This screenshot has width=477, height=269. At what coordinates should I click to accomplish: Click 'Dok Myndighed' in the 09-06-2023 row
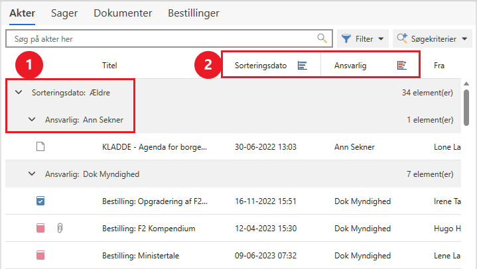coord(362,255)
